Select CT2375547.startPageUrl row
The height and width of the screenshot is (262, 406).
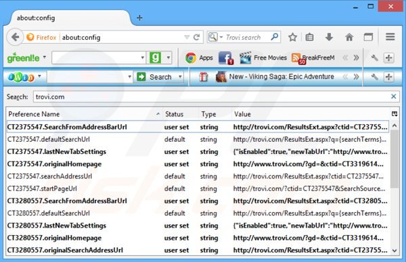click(198, 188)
